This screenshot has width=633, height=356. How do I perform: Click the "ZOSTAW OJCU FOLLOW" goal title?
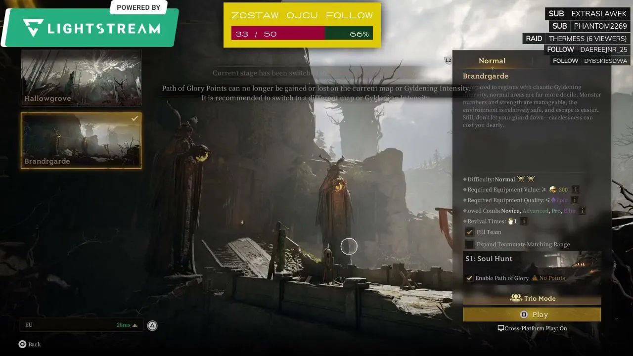click(302, 15)
